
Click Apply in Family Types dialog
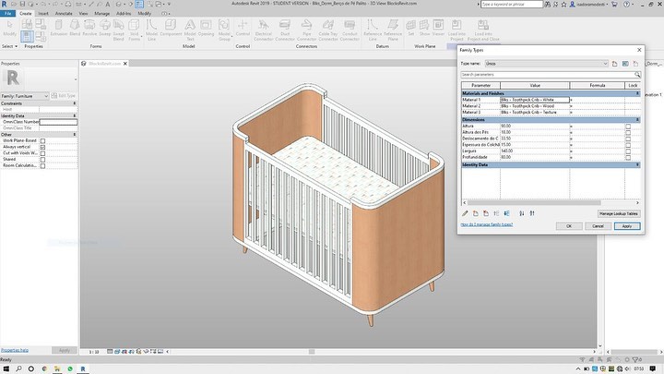pos(627,226)
